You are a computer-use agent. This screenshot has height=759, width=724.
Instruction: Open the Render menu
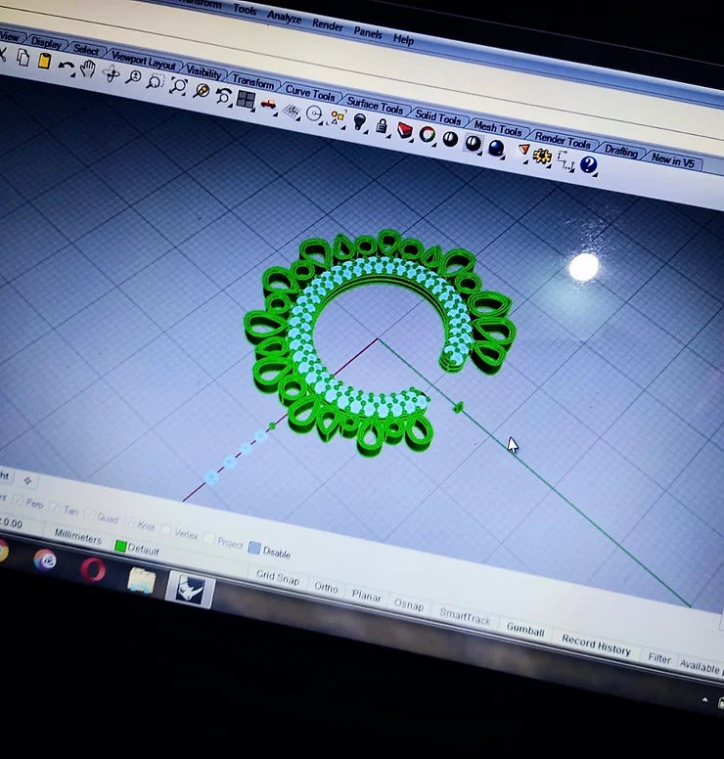point(328,25)
